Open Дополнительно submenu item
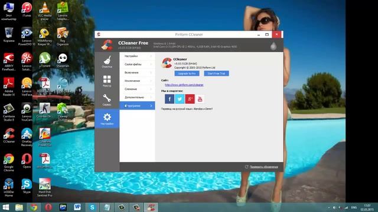The image size is (378, 212). pyautogui.click(x=138, y=97)
